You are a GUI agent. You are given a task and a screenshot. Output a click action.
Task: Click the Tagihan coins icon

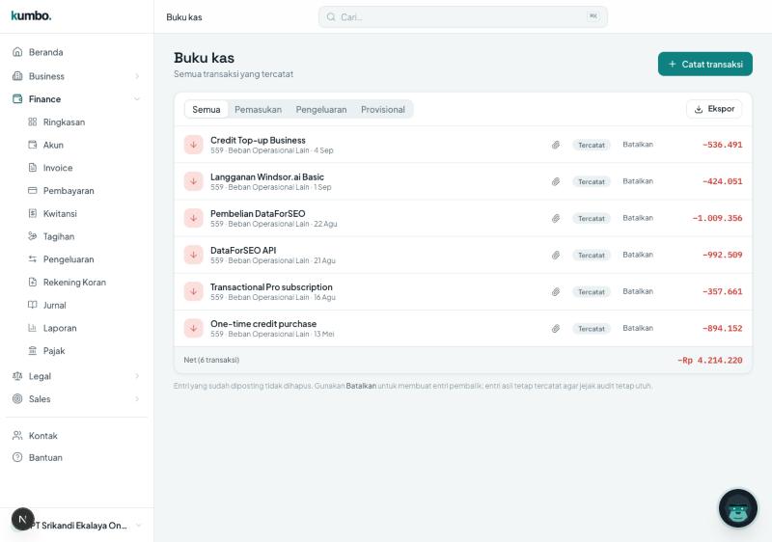click(33, 236)
